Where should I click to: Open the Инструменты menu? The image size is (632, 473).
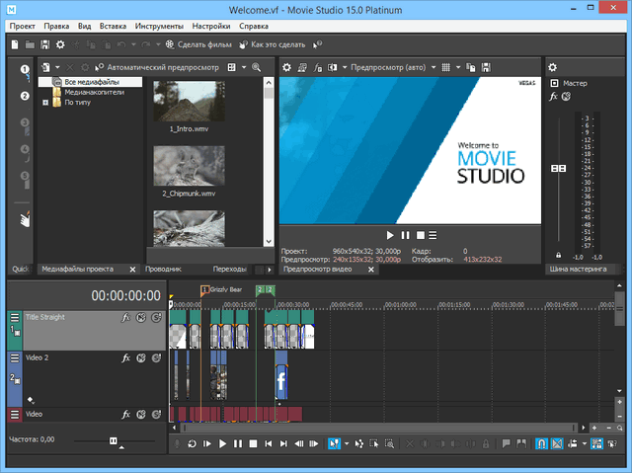point(159,27)
